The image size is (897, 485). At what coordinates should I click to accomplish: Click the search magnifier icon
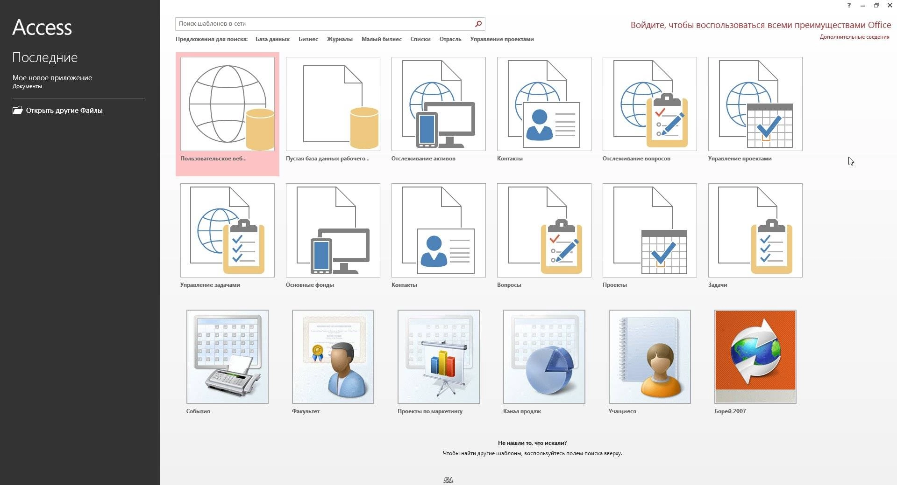478,24
